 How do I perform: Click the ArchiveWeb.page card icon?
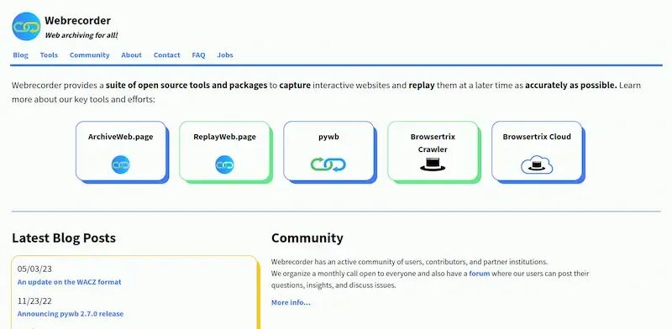[120, 164]
